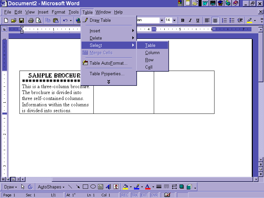
Task: Click the Print icon
Action: [x=31, y=20]
